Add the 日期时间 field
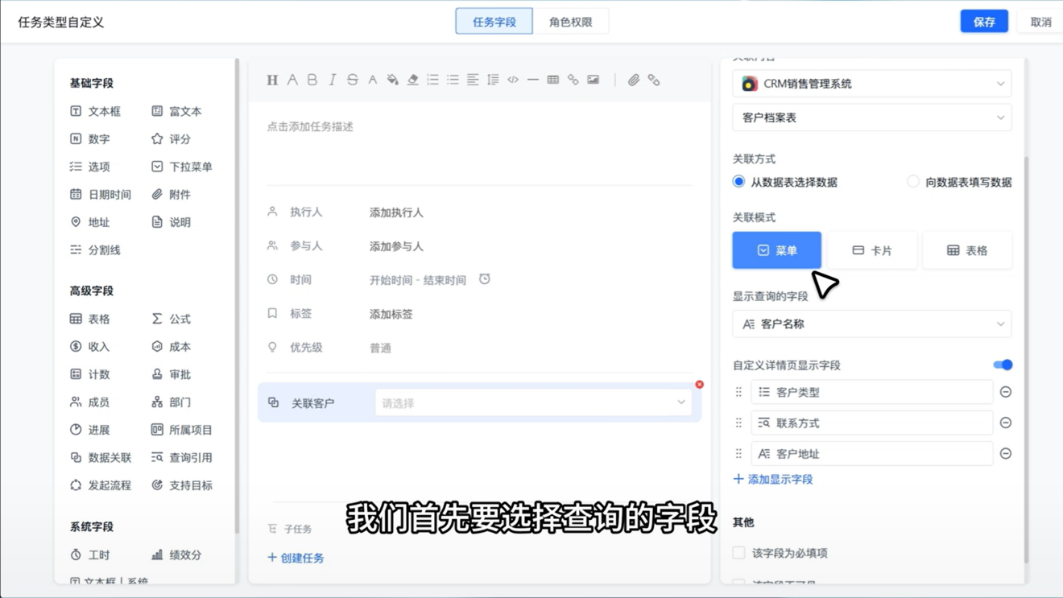1063x598 pixels. tap(101, 195)
